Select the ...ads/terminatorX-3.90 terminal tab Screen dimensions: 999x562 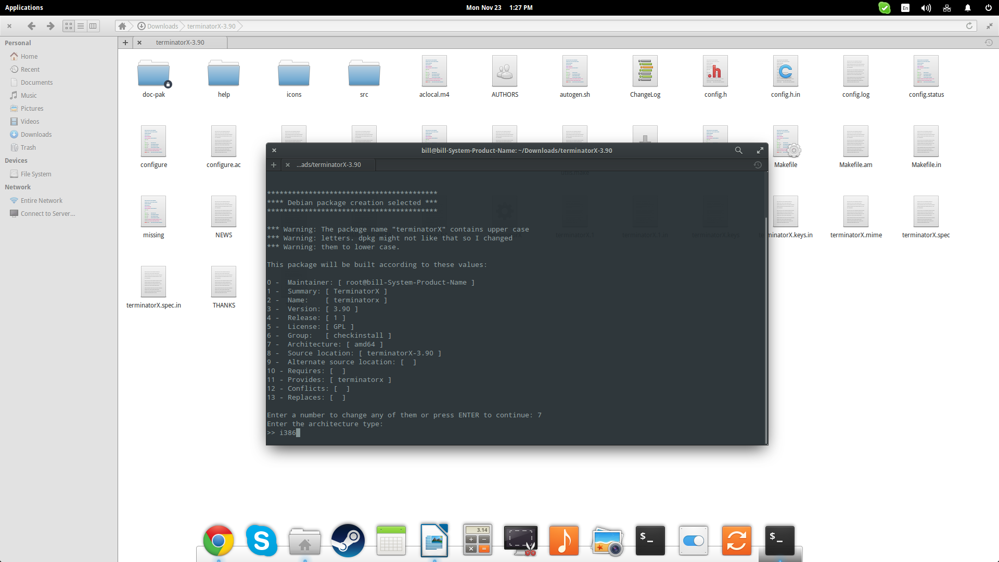328,165
